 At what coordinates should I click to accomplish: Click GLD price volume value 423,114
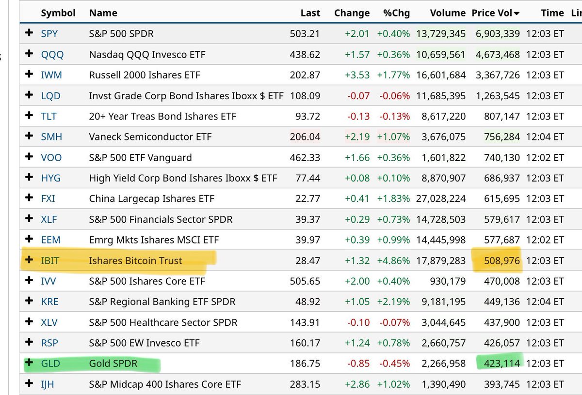(x=501, y=364)
